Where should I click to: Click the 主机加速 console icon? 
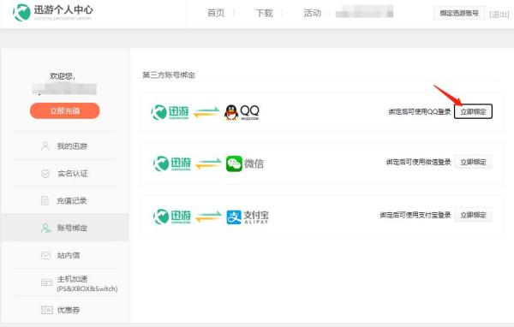click(46, 282)
